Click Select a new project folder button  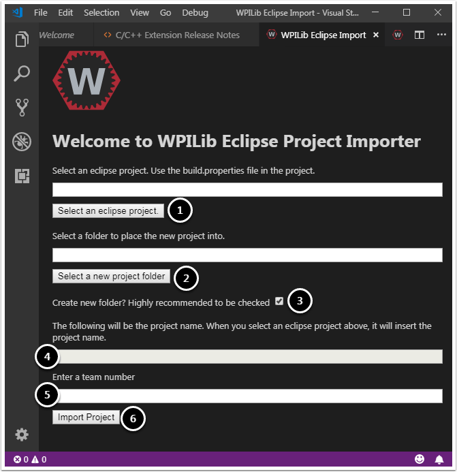point(112,276)
